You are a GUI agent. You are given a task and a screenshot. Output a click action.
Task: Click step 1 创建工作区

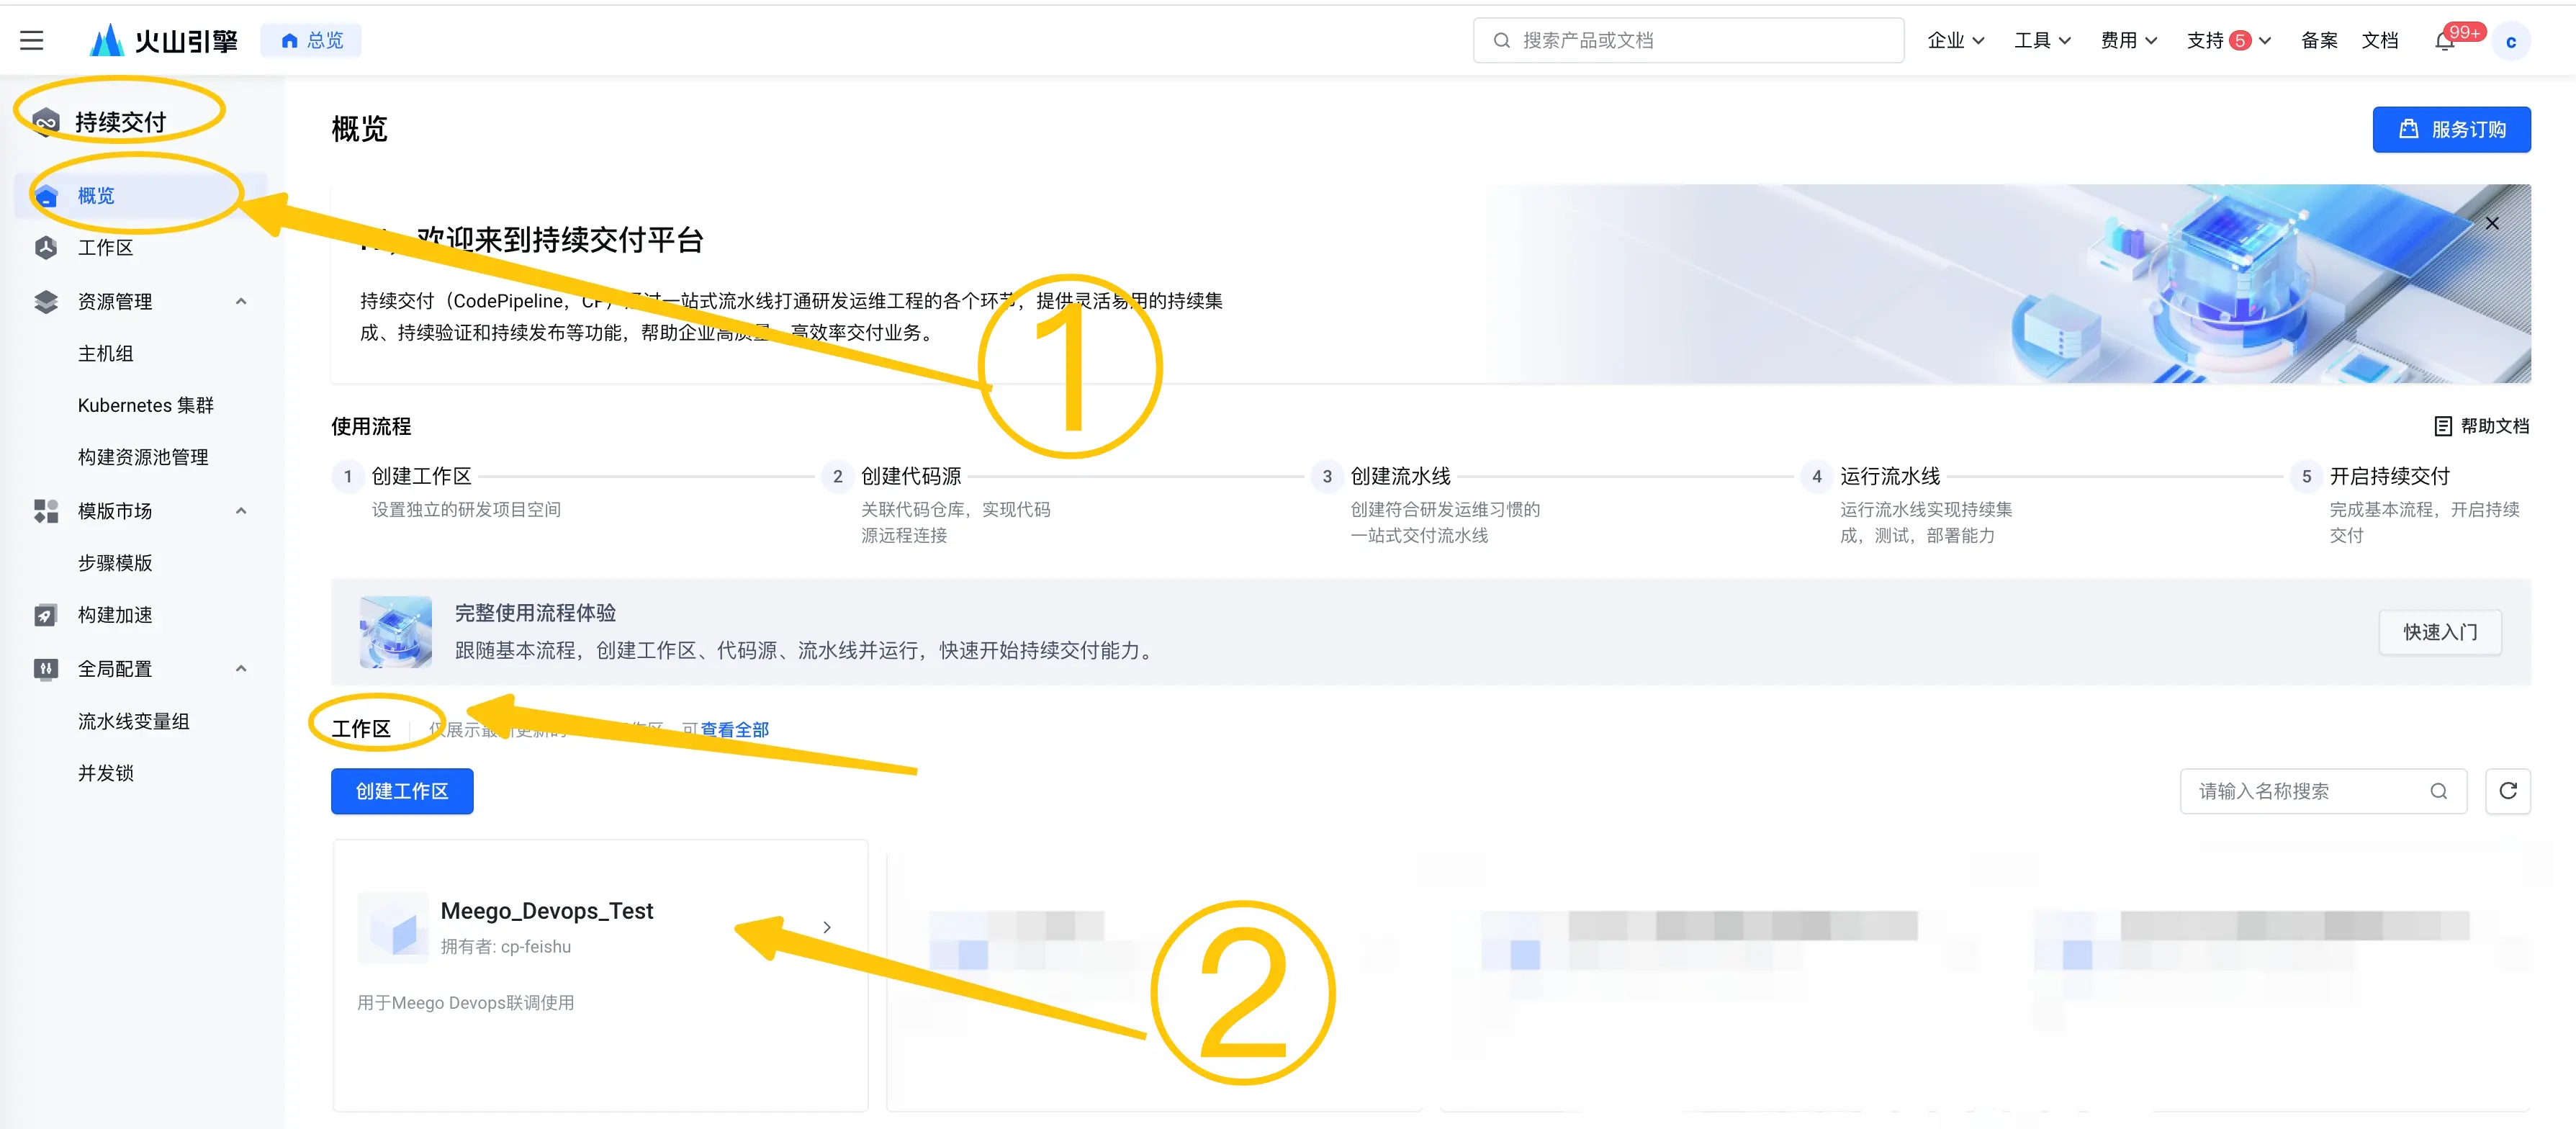pos(421,476)
